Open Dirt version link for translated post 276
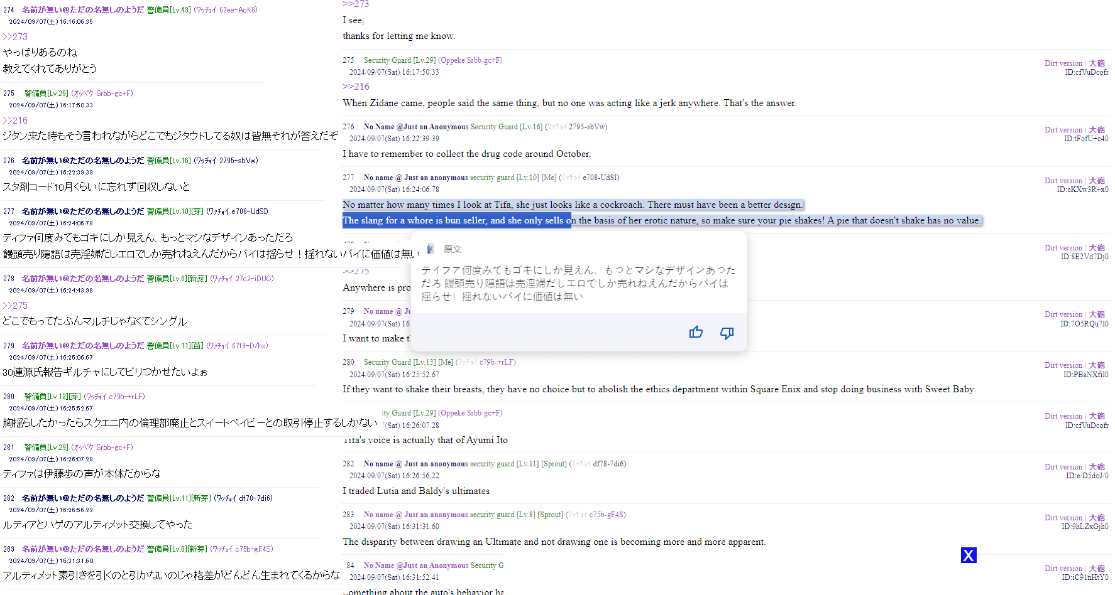 click(1063, 130)
